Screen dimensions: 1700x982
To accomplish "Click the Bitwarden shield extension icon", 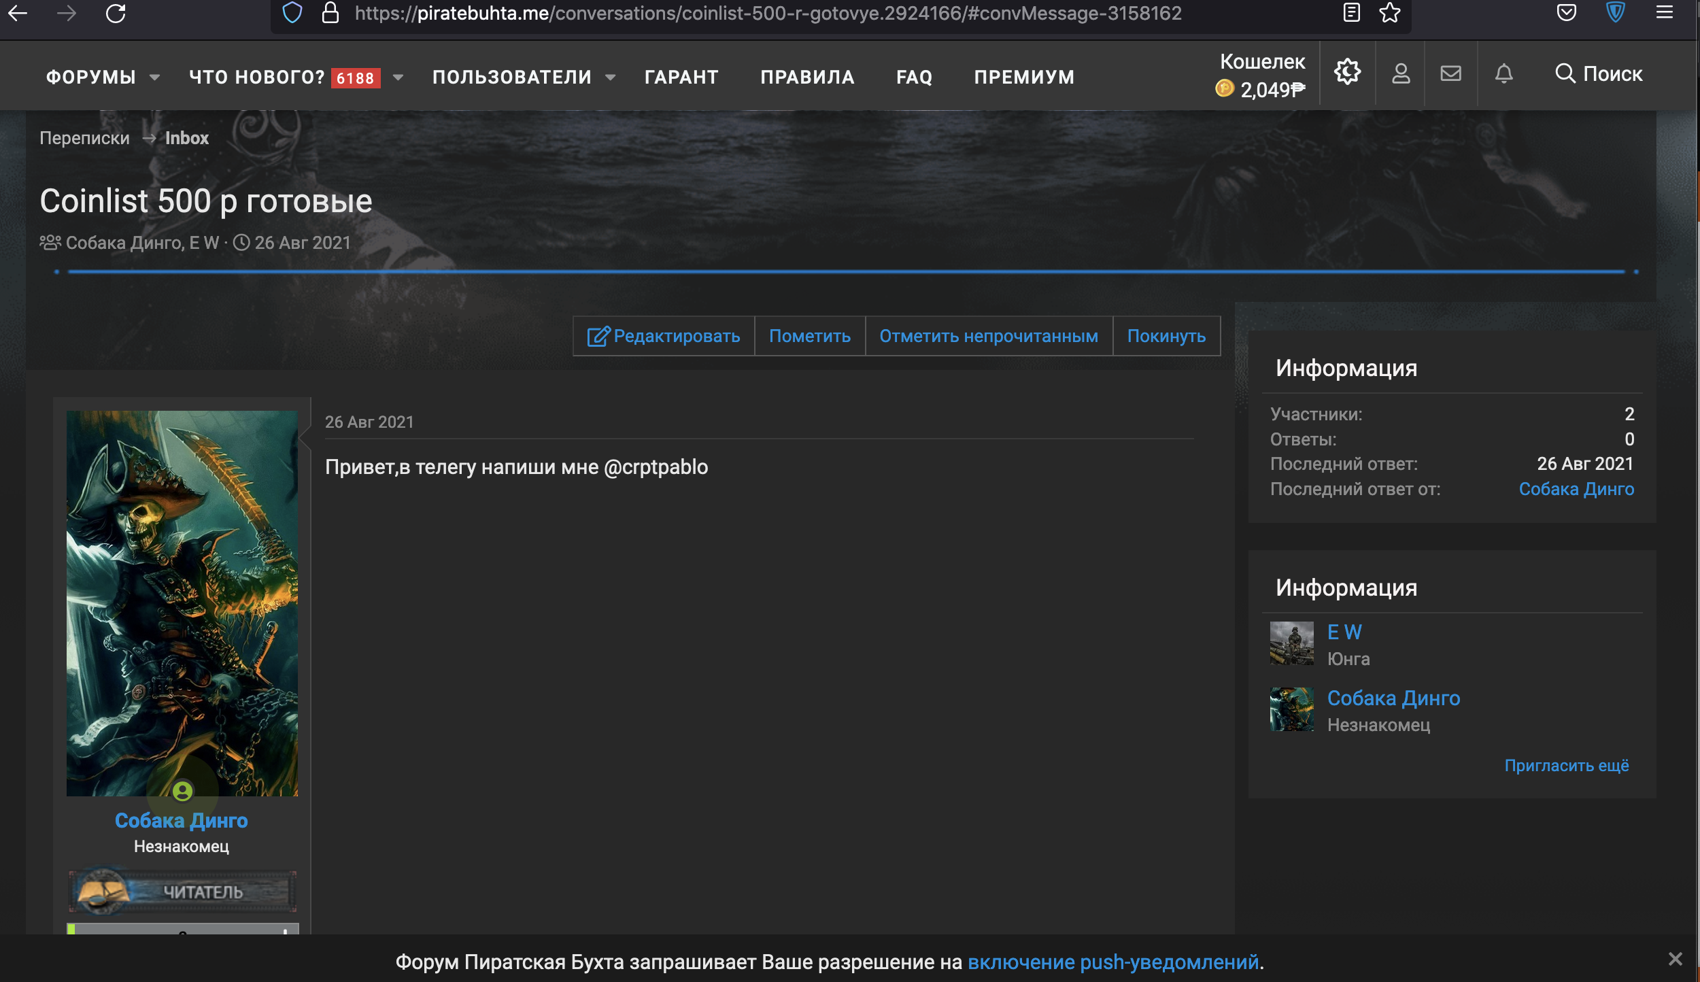I will (x=1616, y=13).
